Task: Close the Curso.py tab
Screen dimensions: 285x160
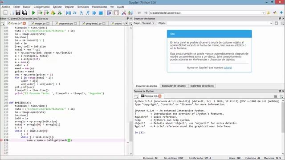Action: click(24, 24)
